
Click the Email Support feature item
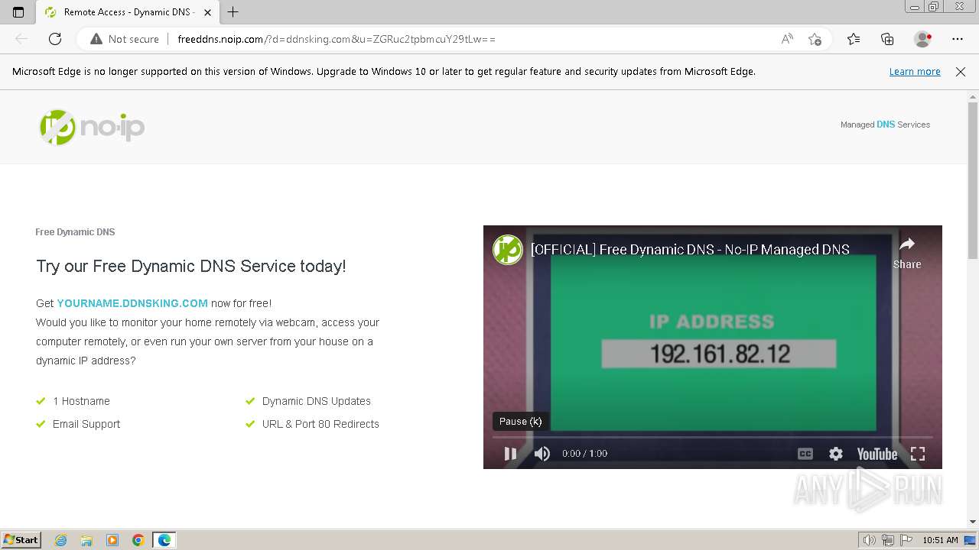(x=86, y=424)
